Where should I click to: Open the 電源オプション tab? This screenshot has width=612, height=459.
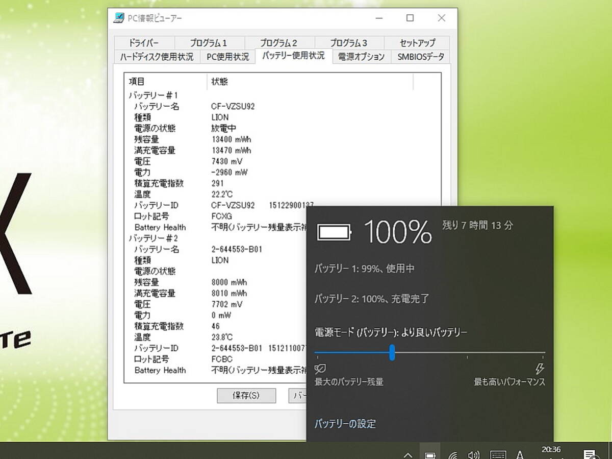(x=361, y=57)
